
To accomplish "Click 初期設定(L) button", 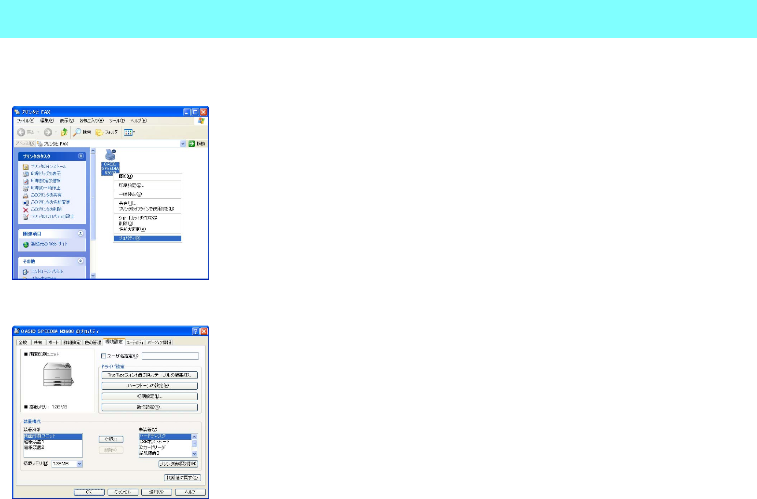I will [x=149, y=396].
